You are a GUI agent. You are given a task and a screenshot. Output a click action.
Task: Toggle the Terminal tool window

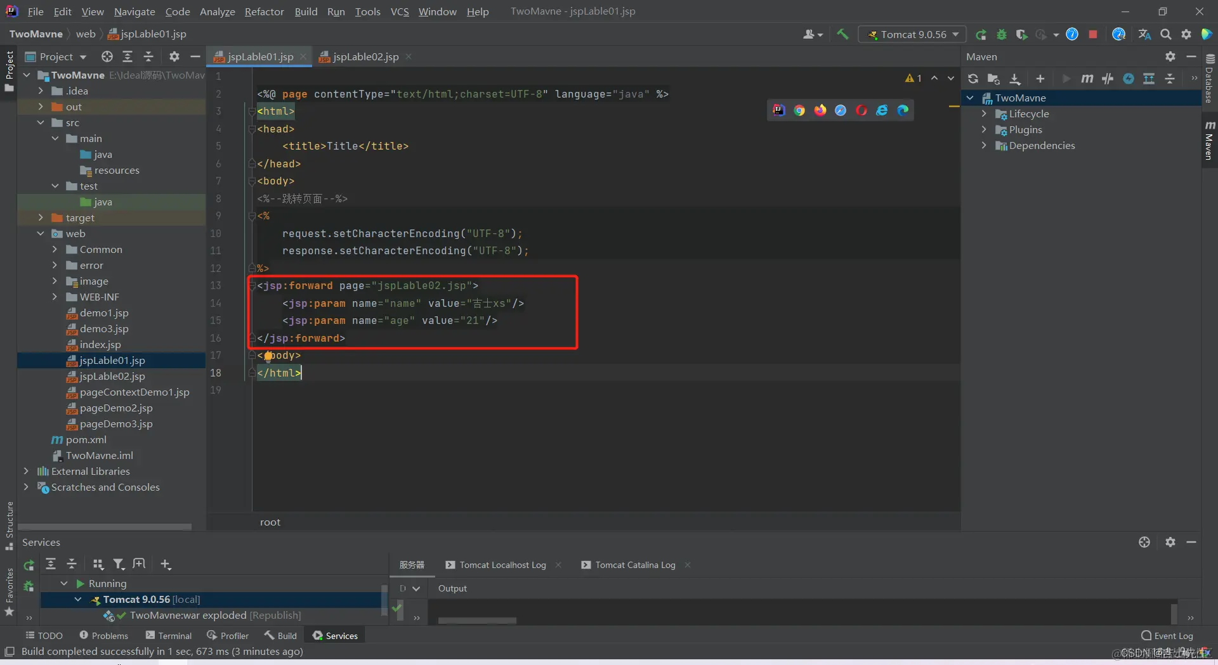168,636
